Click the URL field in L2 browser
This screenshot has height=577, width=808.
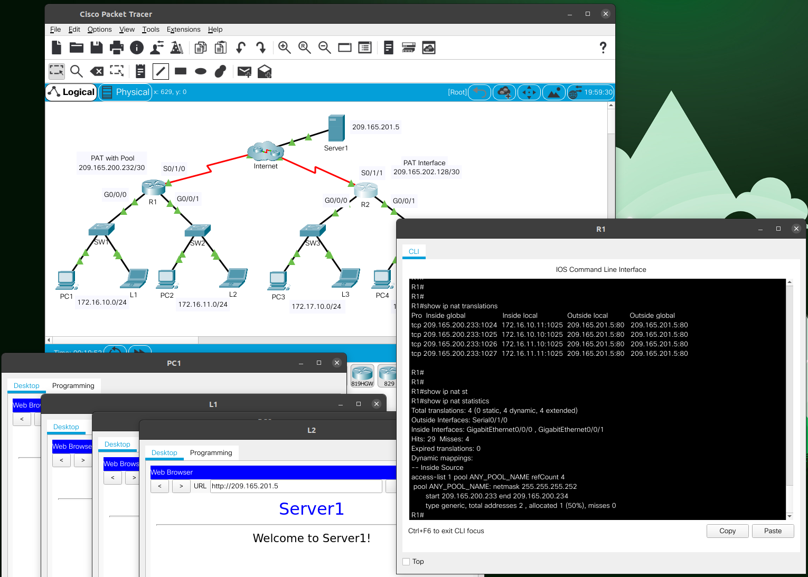click(296, 486)
